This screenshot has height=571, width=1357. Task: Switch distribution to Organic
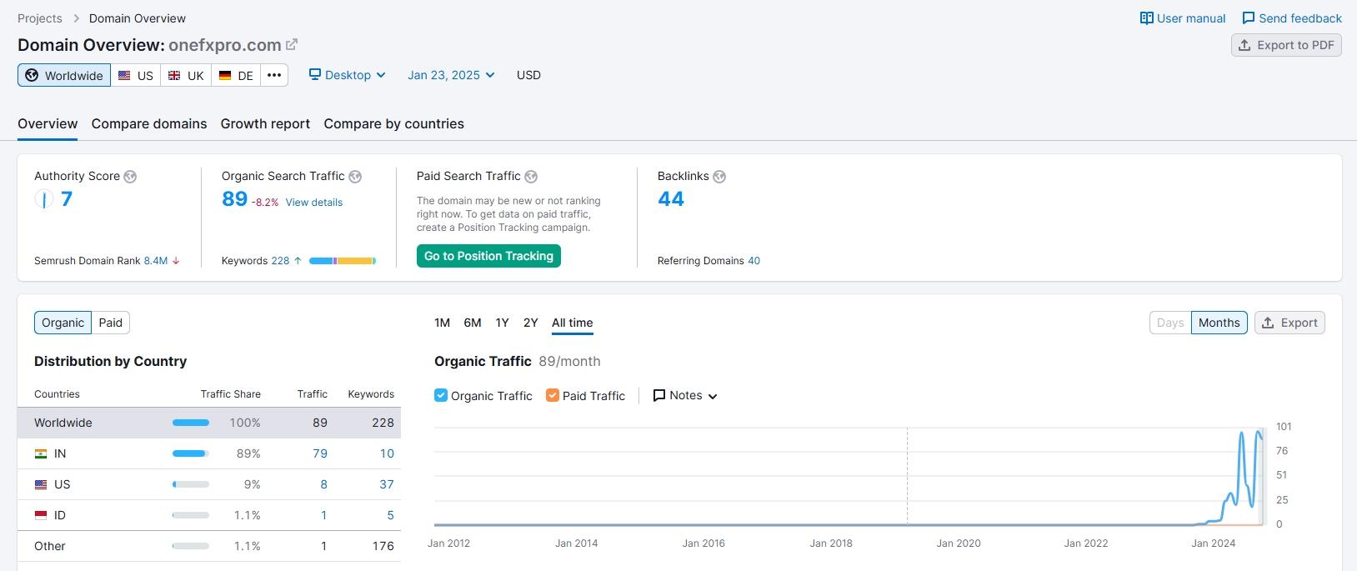(63, 323)
